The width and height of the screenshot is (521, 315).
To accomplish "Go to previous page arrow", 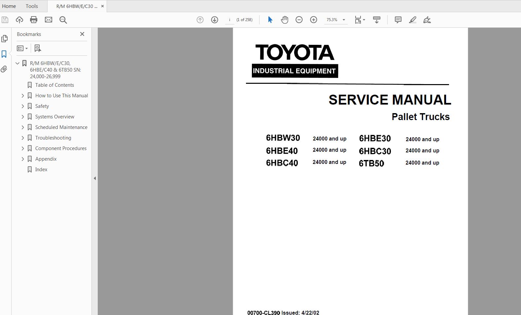I will [x=200, y=20].
